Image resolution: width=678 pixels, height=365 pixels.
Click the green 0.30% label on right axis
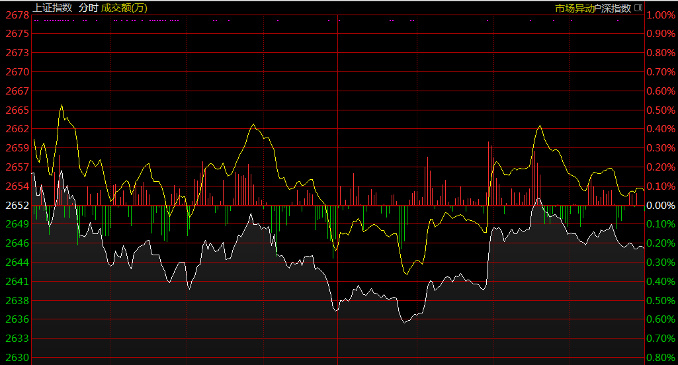(661, 263)
